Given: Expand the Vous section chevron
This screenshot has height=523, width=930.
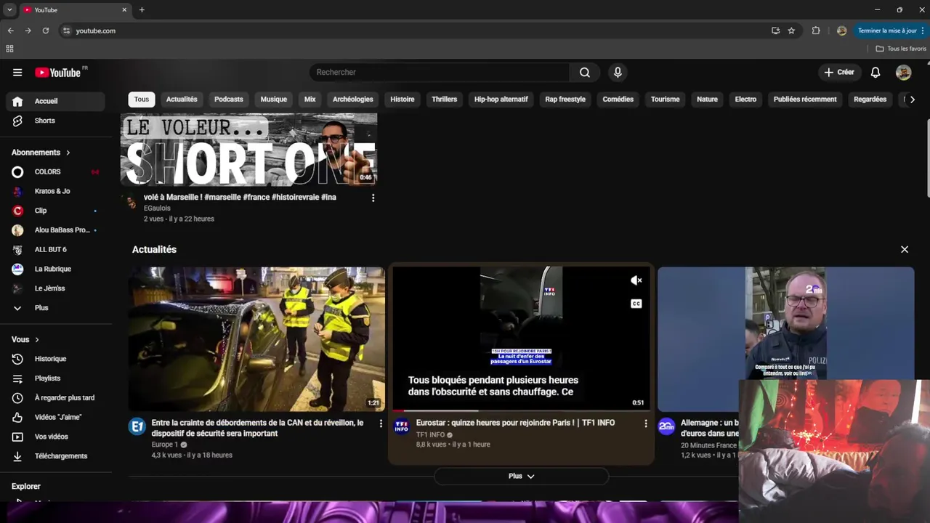Looking at the screenshot, I should click(x=37, y=339).
